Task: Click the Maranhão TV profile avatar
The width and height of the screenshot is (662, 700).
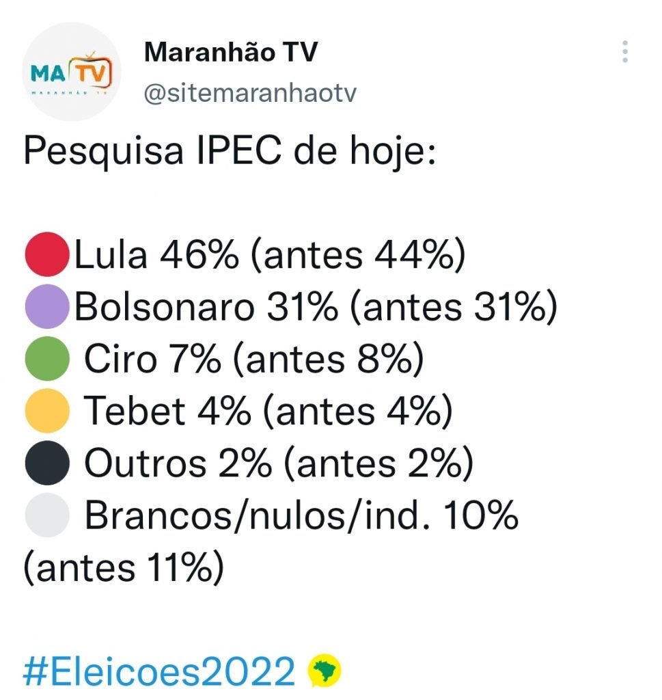Action: pos(71,72)
